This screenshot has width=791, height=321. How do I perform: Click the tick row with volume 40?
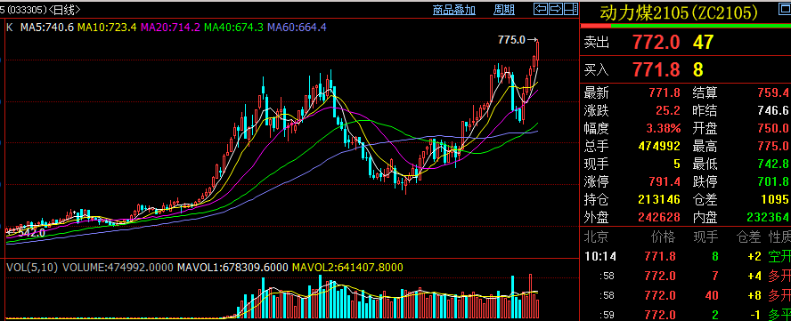tap(687, 295)
